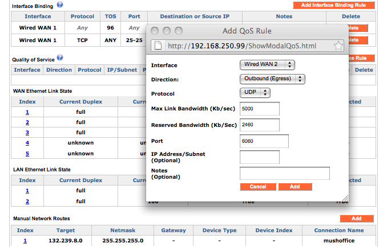Click Connection Name column header

339,230
